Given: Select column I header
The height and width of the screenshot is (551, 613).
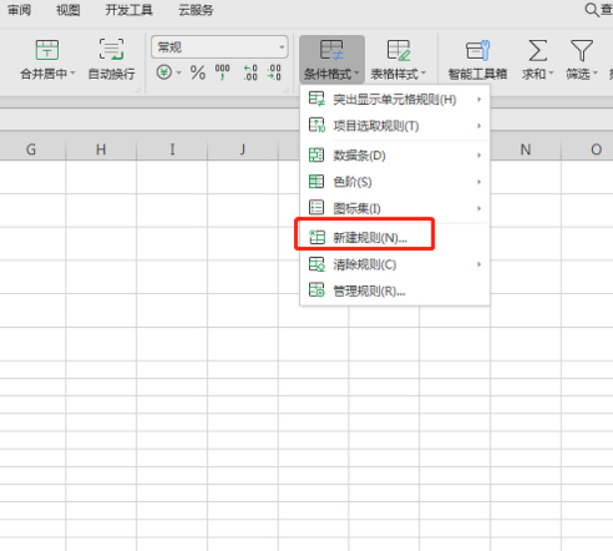Looking at the screenshot, I should click(172, 149).
